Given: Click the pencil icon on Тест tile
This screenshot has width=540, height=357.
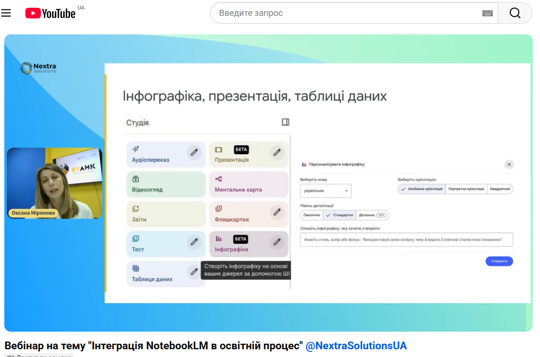Looking at the screenshot, I should 194,242.
